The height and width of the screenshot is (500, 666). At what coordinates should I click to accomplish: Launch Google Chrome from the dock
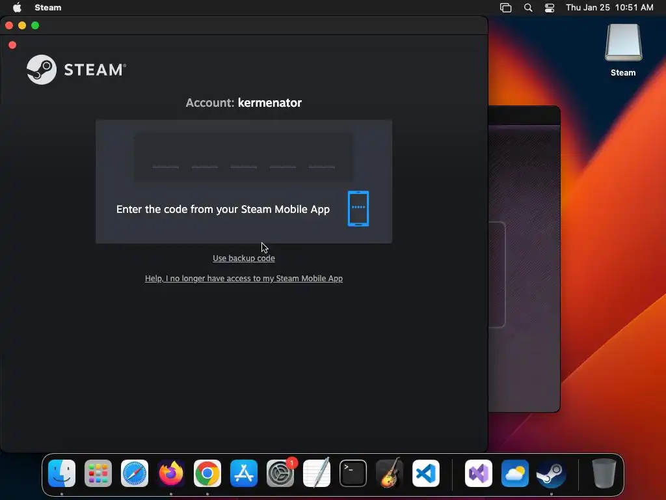click(x=207, y=473)
